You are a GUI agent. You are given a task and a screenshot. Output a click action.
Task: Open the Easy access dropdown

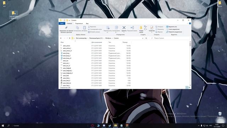tap(146, 29)
